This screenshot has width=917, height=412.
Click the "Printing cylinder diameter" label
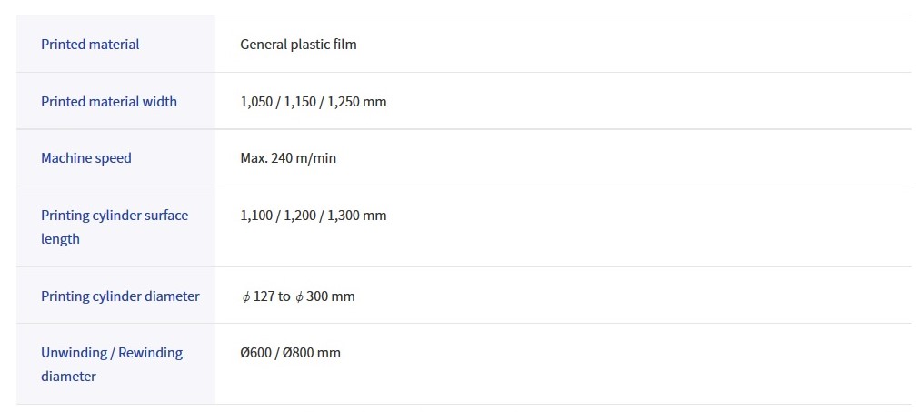pos(120,296)
